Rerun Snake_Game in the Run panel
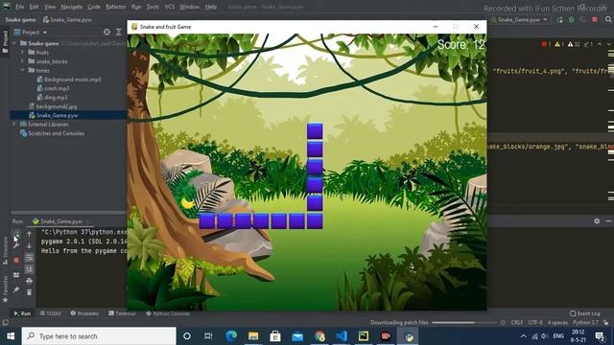 tap(16, 234)
